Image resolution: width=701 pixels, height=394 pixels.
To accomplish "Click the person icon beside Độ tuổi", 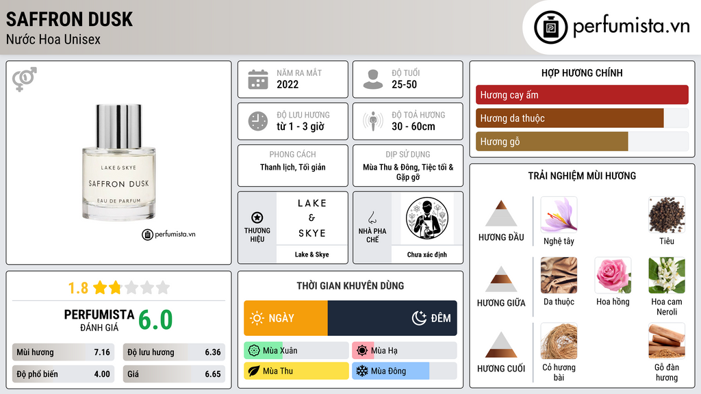I will click(373, 79).
